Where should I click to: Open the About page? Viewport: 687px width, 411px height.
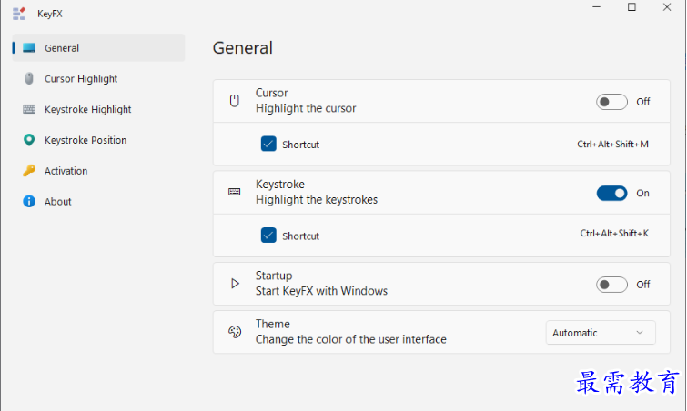98,201
